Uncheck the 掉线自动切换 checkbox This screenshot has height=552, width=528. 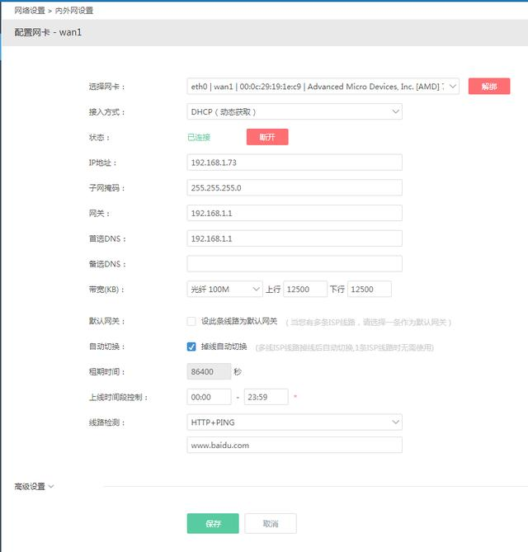point(191,347)
